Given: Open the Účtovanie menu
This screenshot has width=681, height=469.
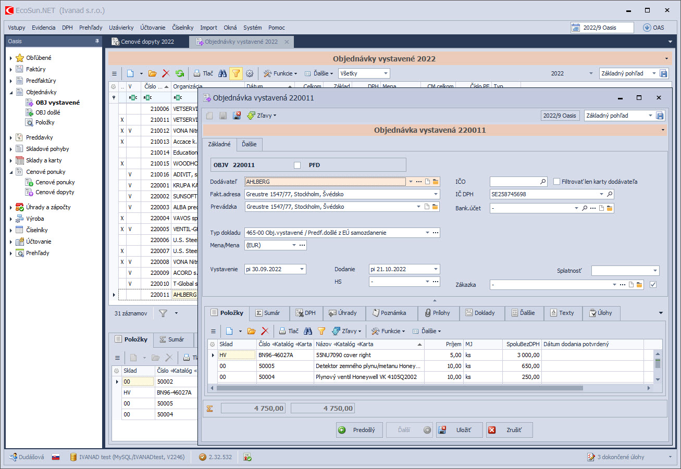Looking at the screenshot, I should coord(153,28).
